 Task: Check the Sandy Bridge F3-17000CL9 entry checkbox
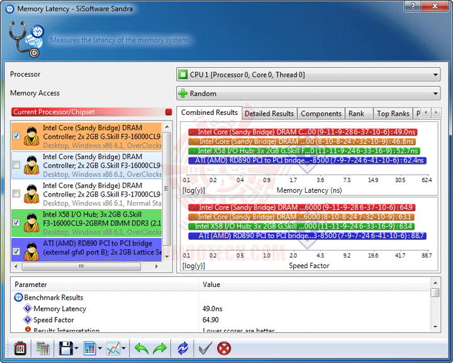(x=16, y=193)
